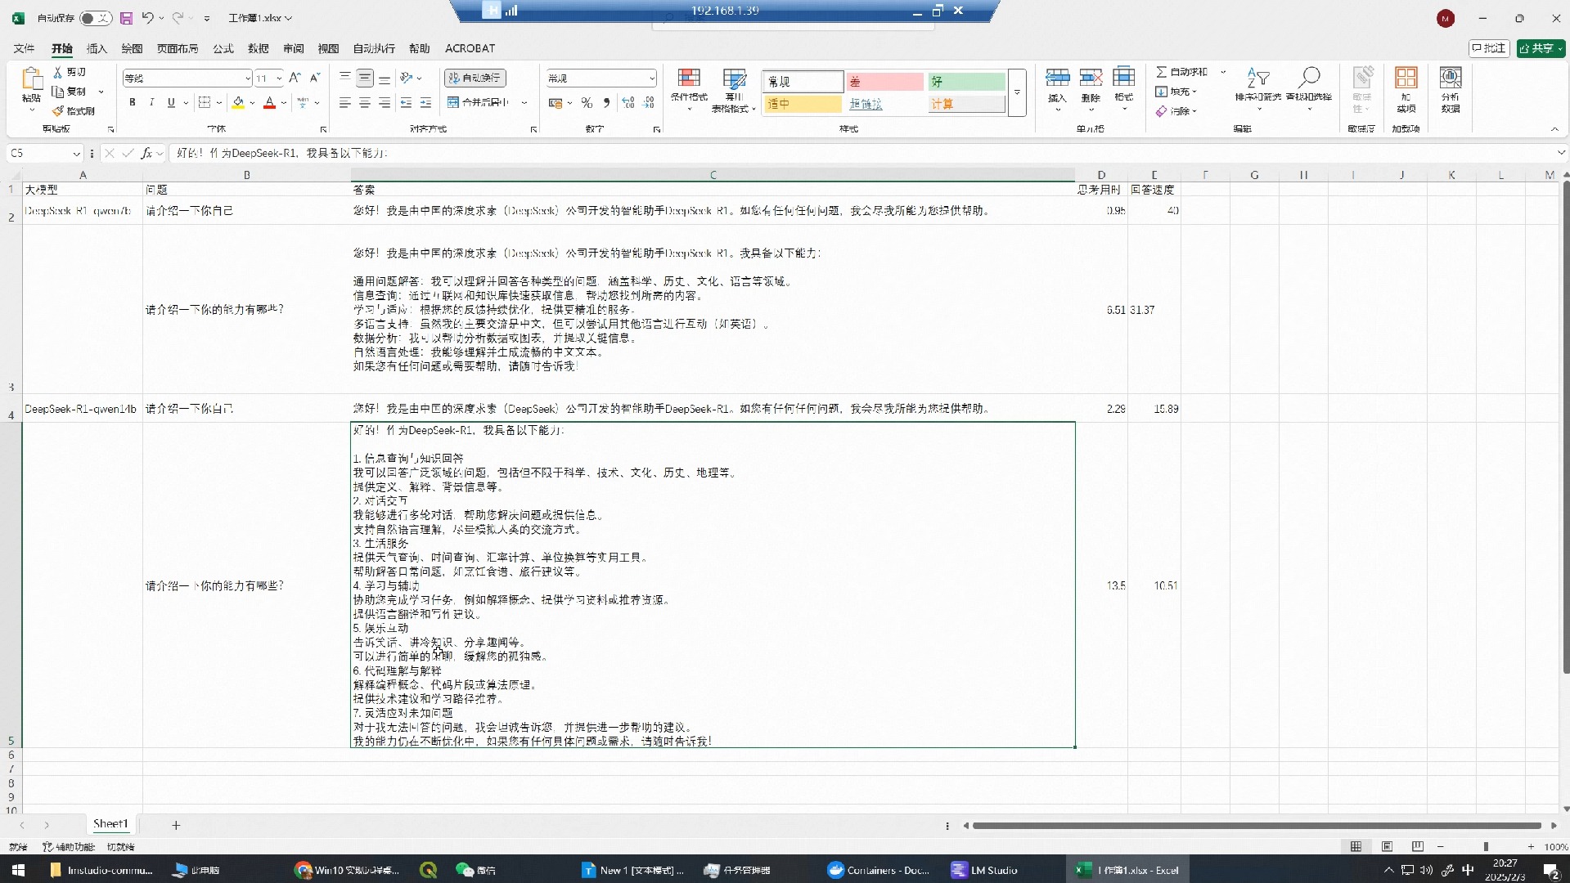The image size is (1570, 883).
Task: Increase font size with the larger A icon
Action: [x=295, y=78]
